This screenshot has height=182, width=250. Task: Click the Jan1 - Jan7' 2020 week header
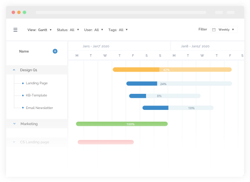[96, 46]
